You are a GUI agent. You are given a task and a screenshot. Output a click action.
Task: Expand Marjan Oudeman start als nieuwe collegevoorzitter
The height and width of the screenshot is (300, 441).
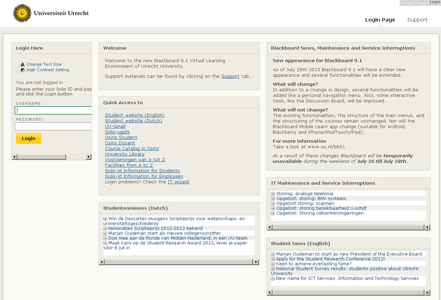pos(105,233)
